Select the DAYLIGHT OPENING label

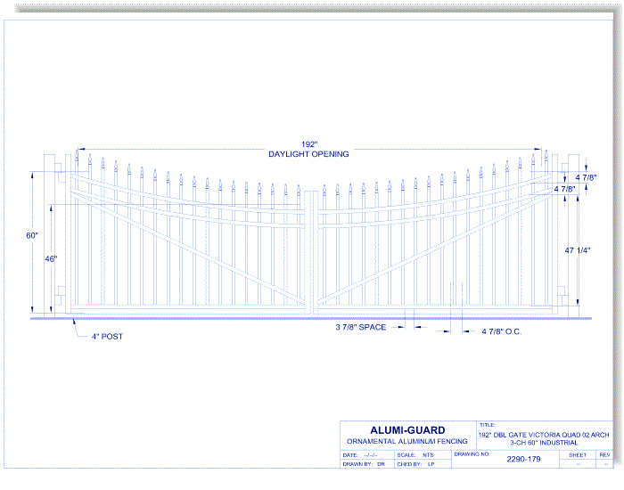pyautogui.click(x=308, y=154)
